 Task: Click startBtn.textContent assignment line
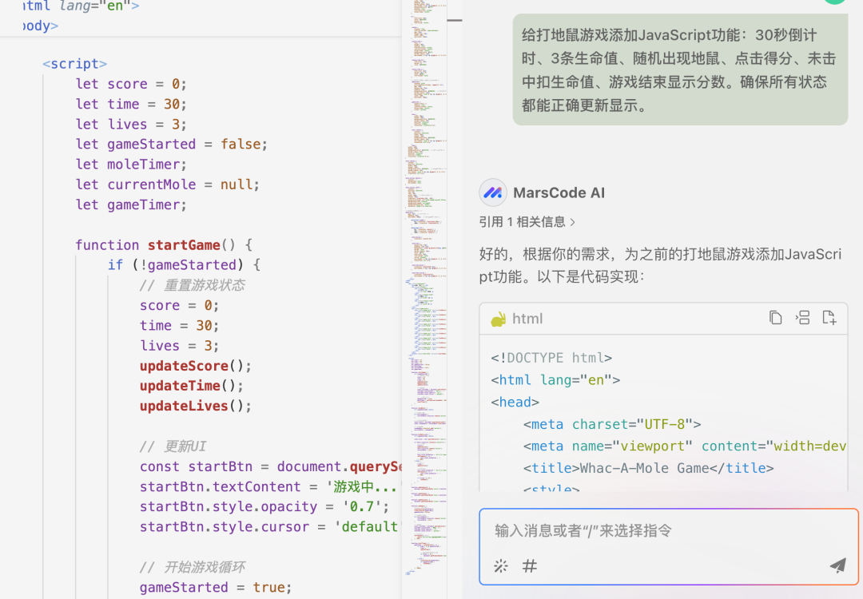coord(268,487)
